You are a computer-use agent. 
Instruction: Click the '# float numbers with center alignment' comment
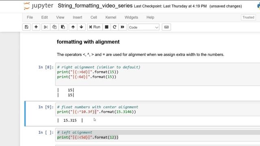coord(97,107)
